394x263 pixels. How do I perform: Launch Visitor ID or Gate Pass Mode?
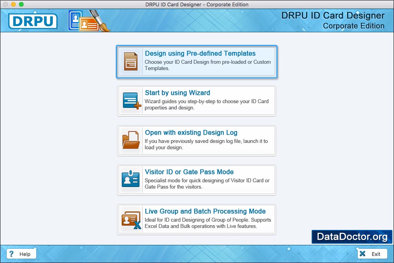[x=197, y=180]
